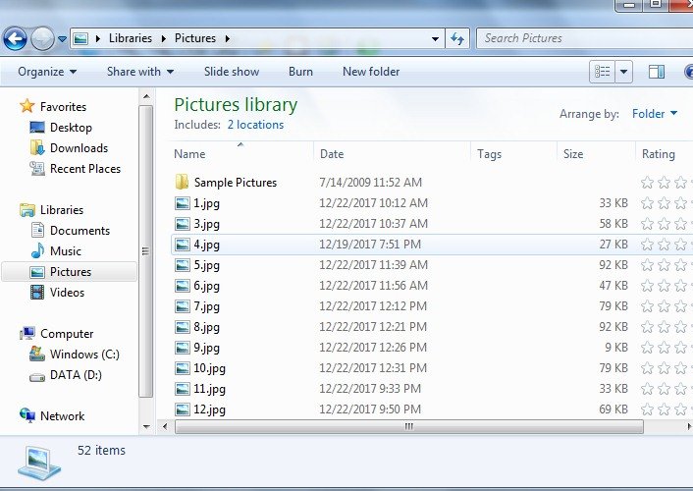Click the Sample Pictures folder icon

click(x=183, y=183)
